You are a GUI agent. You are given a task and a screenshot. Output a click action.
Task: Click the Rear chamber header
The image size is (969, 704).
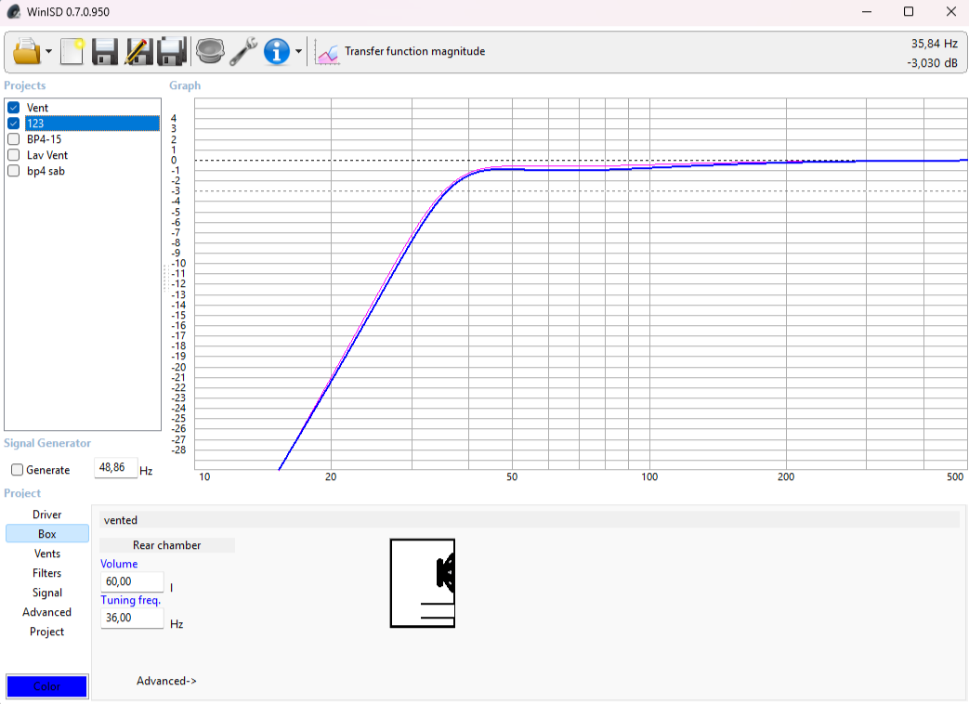point(167,545)
